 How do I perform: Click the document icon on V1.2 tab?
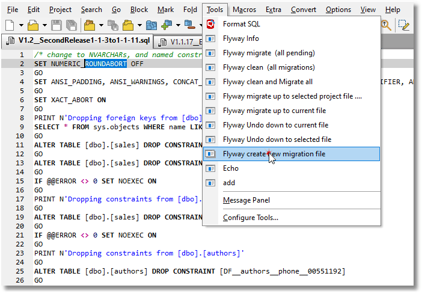tap(10, 41)
